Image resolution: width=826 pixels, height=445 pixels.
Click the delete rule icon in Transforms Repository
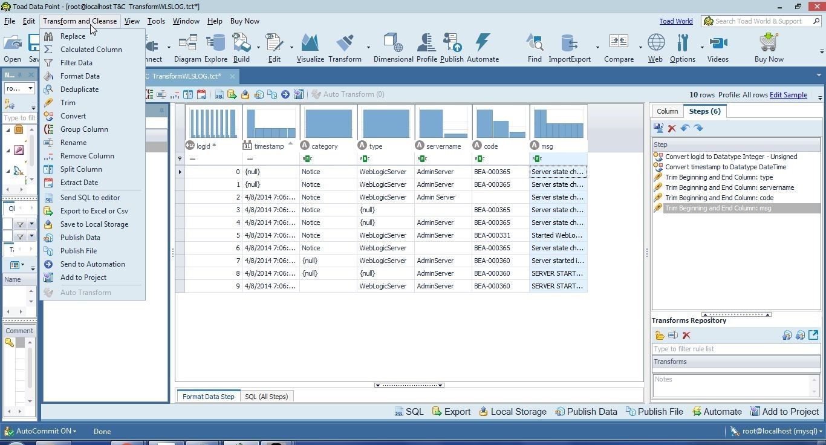[x=686, y=336]
